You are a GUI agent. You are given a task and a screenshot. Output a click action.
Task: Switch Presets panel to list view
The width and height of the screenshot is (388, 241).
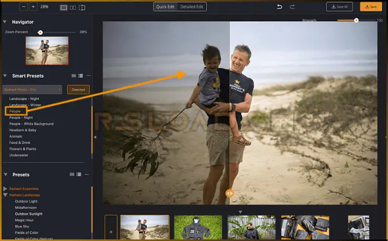79,174
